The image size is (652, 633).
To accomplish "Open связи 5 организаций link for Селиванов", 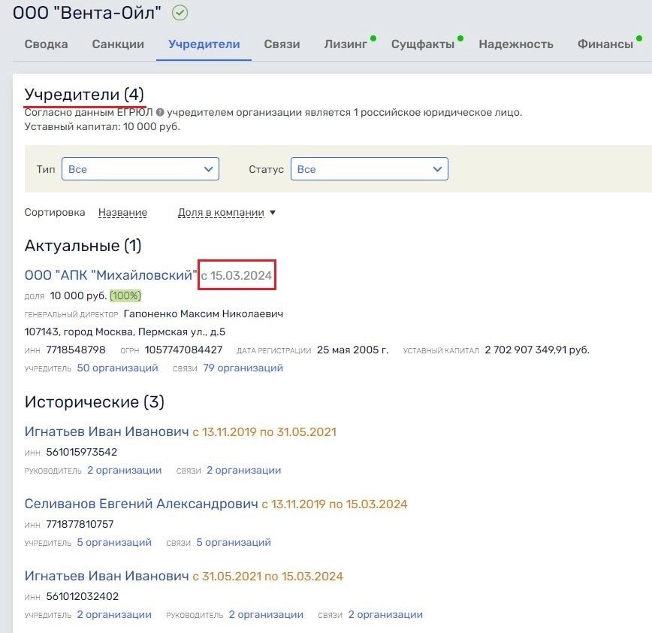I will click(234, 542).
